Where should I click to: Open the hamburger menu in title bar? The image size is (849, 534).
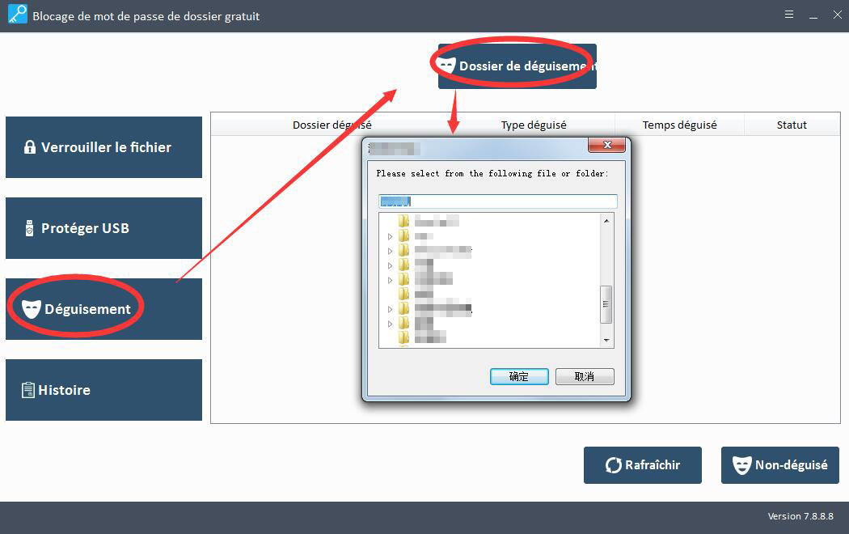(x=790, y=15)
